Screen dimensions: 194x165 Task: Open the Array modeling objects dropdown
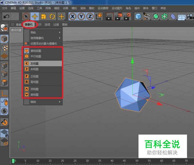point(164,16)
